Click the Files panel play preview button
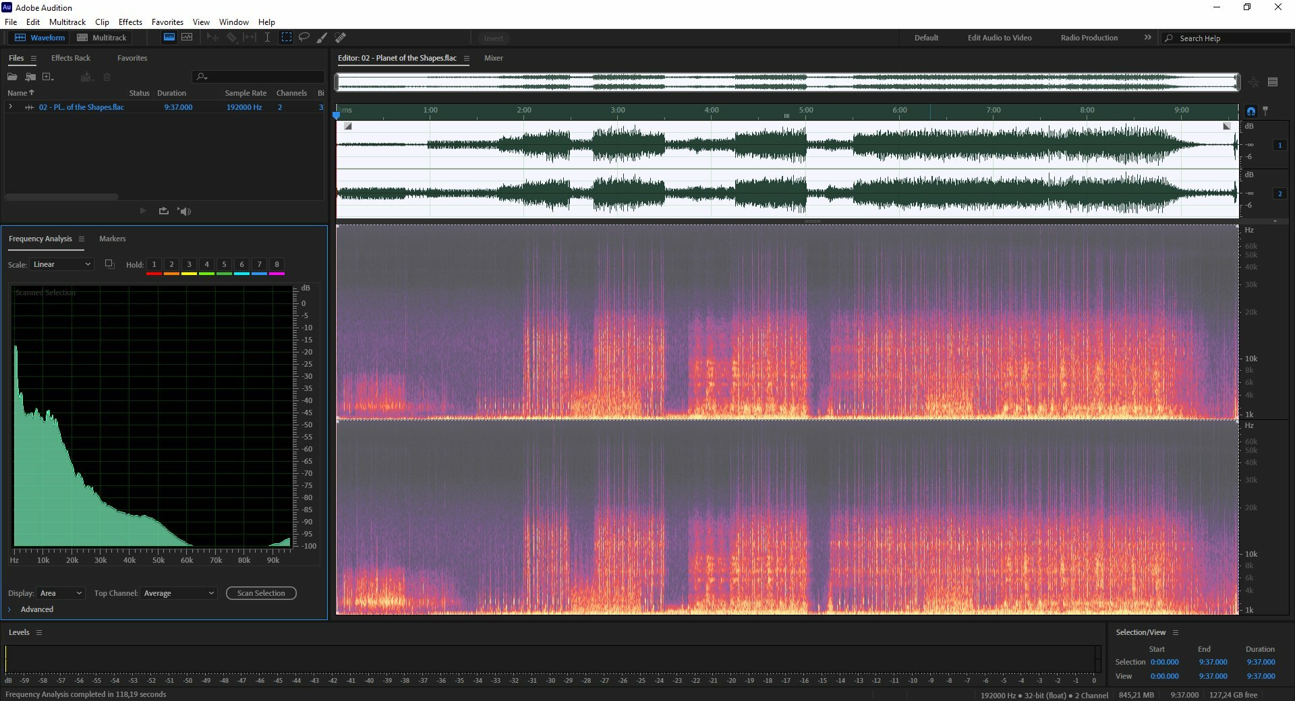Image resolution: width=1295 pixels, height=701 pixels. click(143, 211)
